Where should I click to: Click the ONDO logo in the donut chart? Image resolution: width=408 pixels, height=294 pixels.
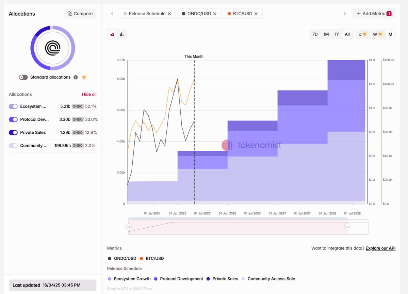point(53,48)
